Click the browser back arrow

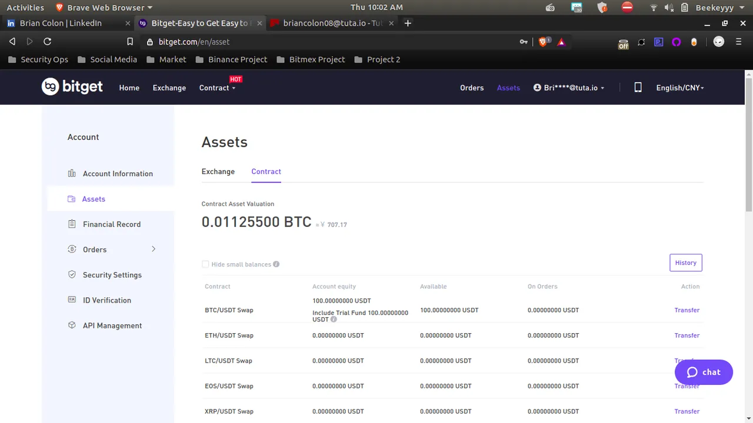pos(12,42)
